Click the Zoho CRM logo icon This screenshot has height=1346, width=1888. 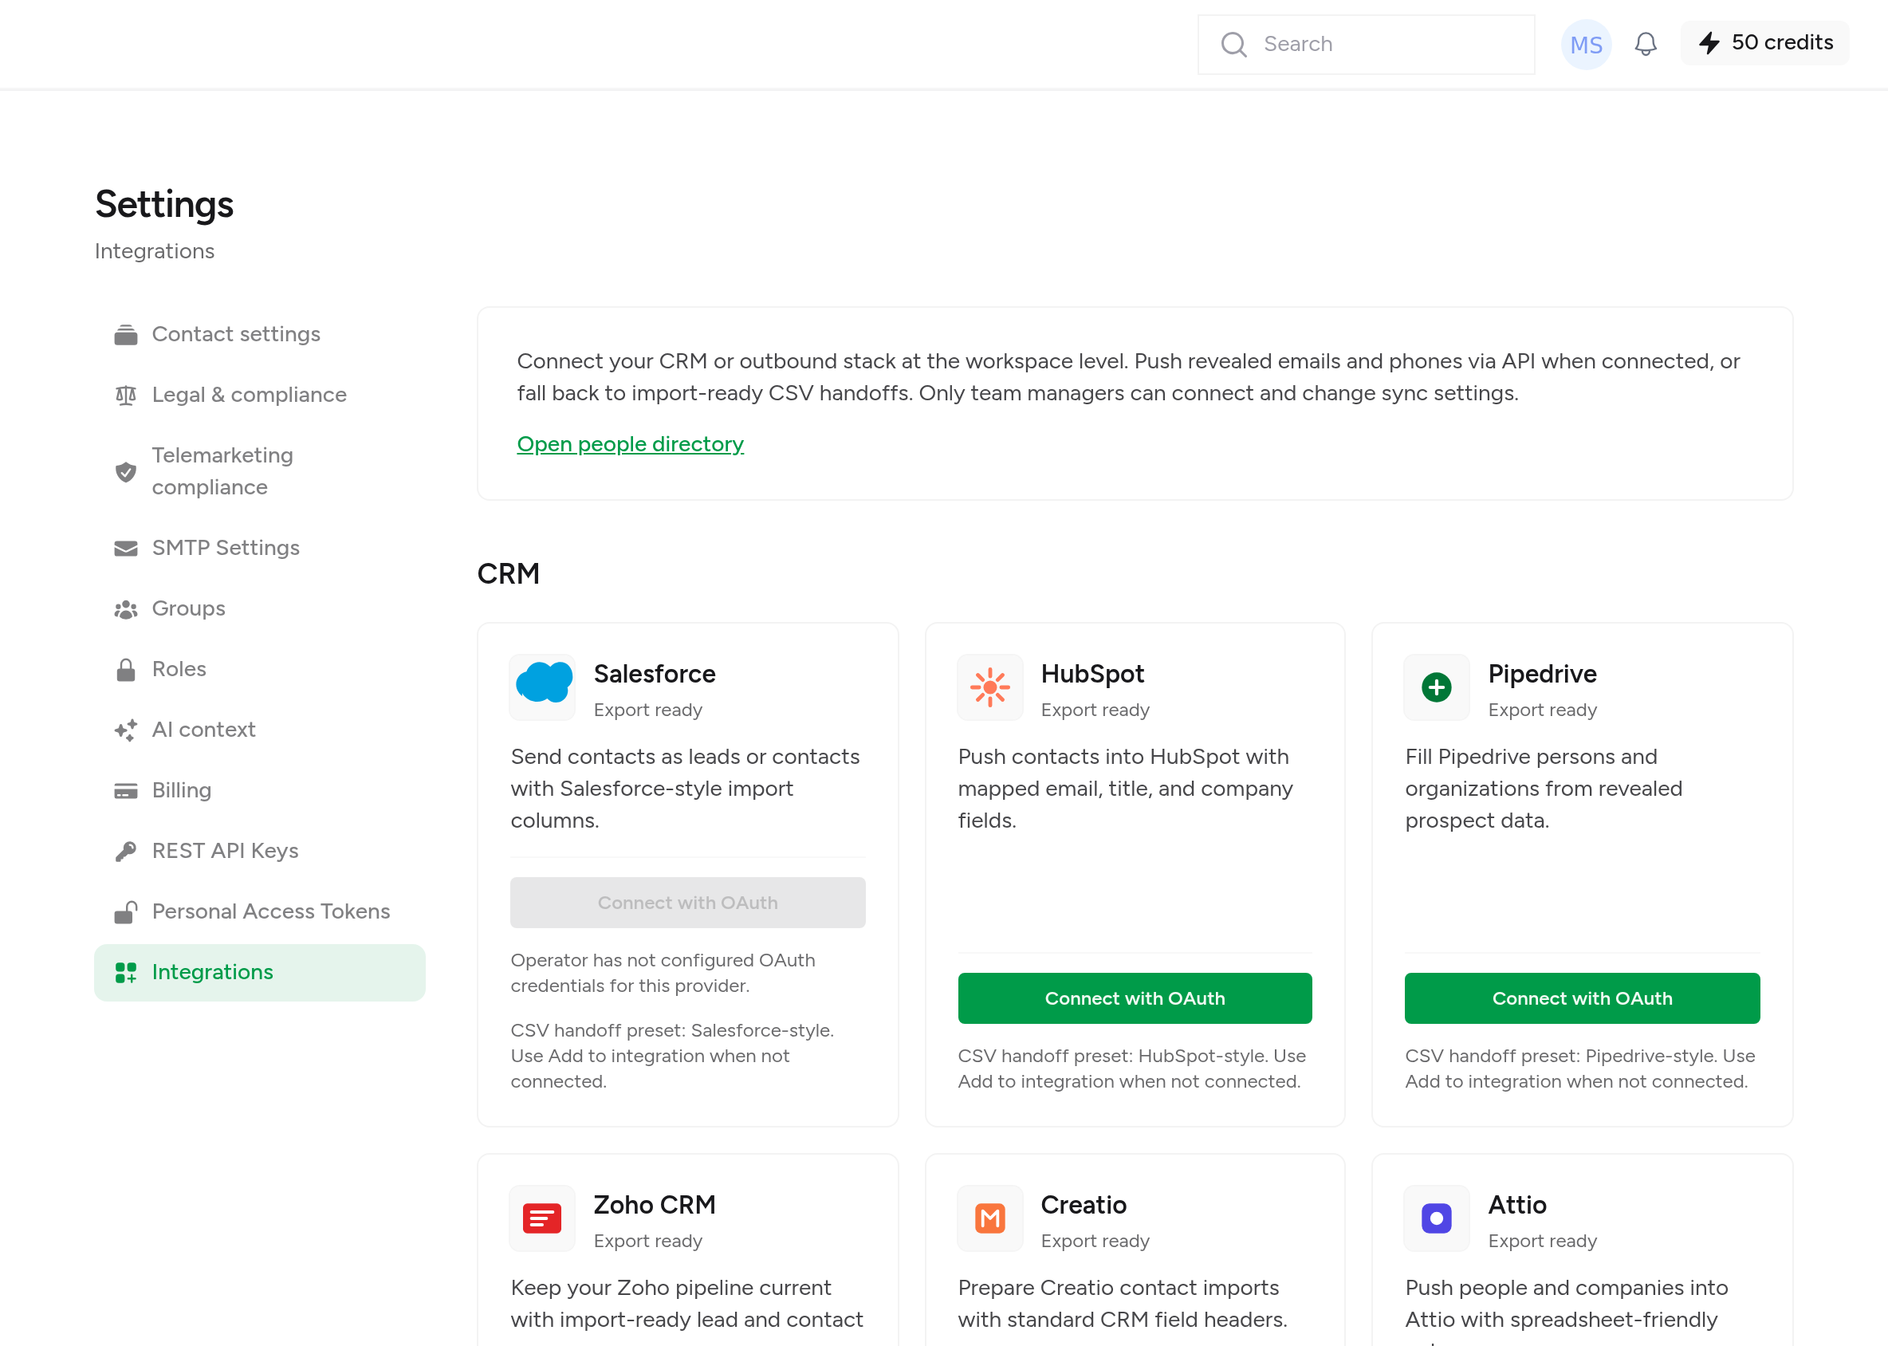click(x=543, y=1218)
